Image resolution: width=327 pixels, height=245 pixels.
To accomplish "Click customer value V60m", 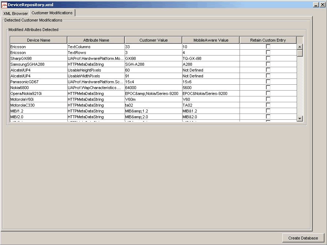I will click(154, 99).
